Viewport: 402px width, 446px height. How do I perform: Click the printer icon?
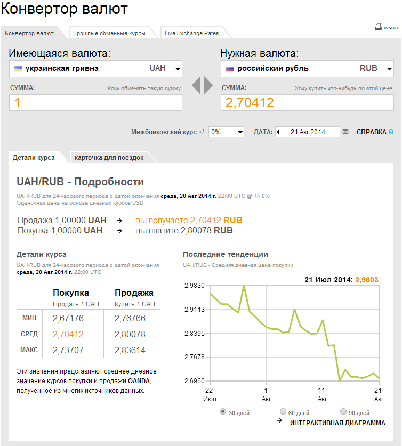378,27
